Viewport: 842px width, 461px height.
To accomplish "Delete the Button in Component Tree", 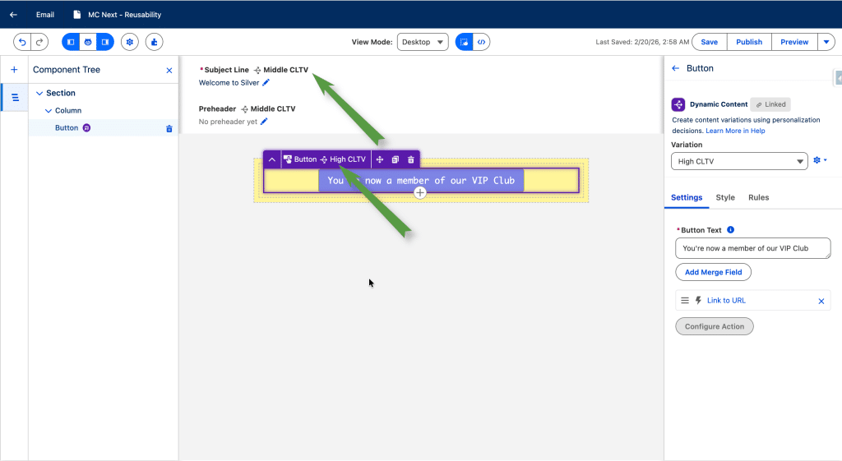I will pyautogui.click(x=169, y=128).
